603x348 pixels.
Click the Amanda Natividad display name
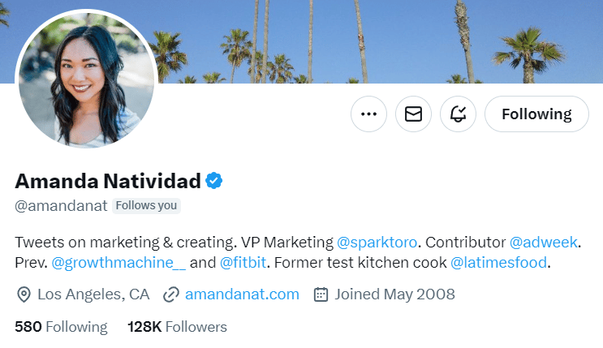108,180
